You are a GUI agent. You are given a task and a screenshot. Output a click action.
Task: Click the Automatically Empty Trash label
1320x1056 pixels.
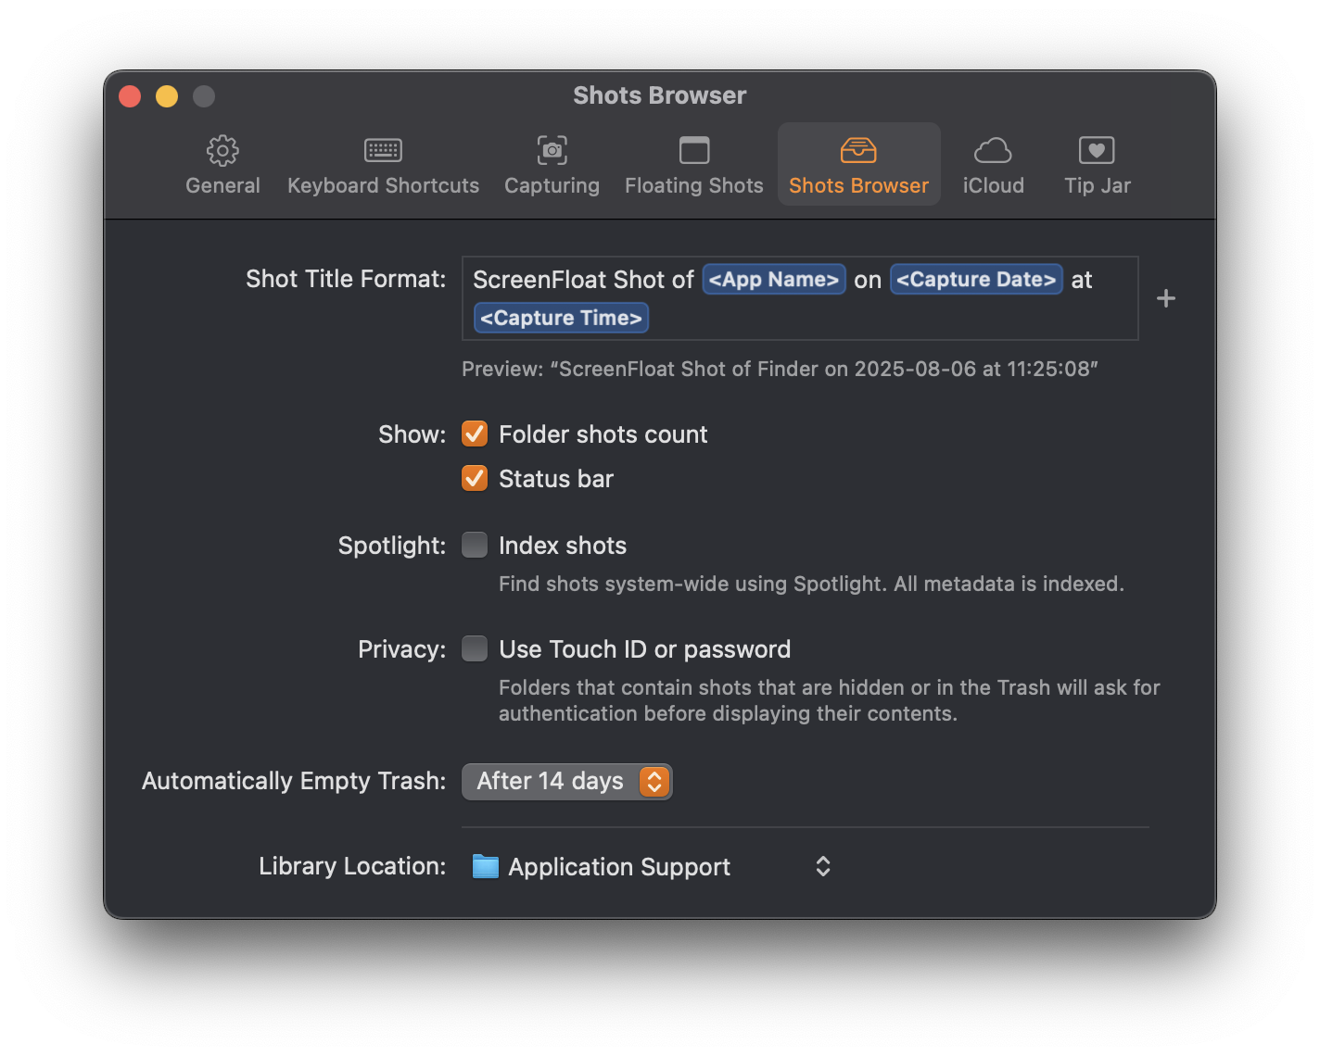tap(294, 781)
